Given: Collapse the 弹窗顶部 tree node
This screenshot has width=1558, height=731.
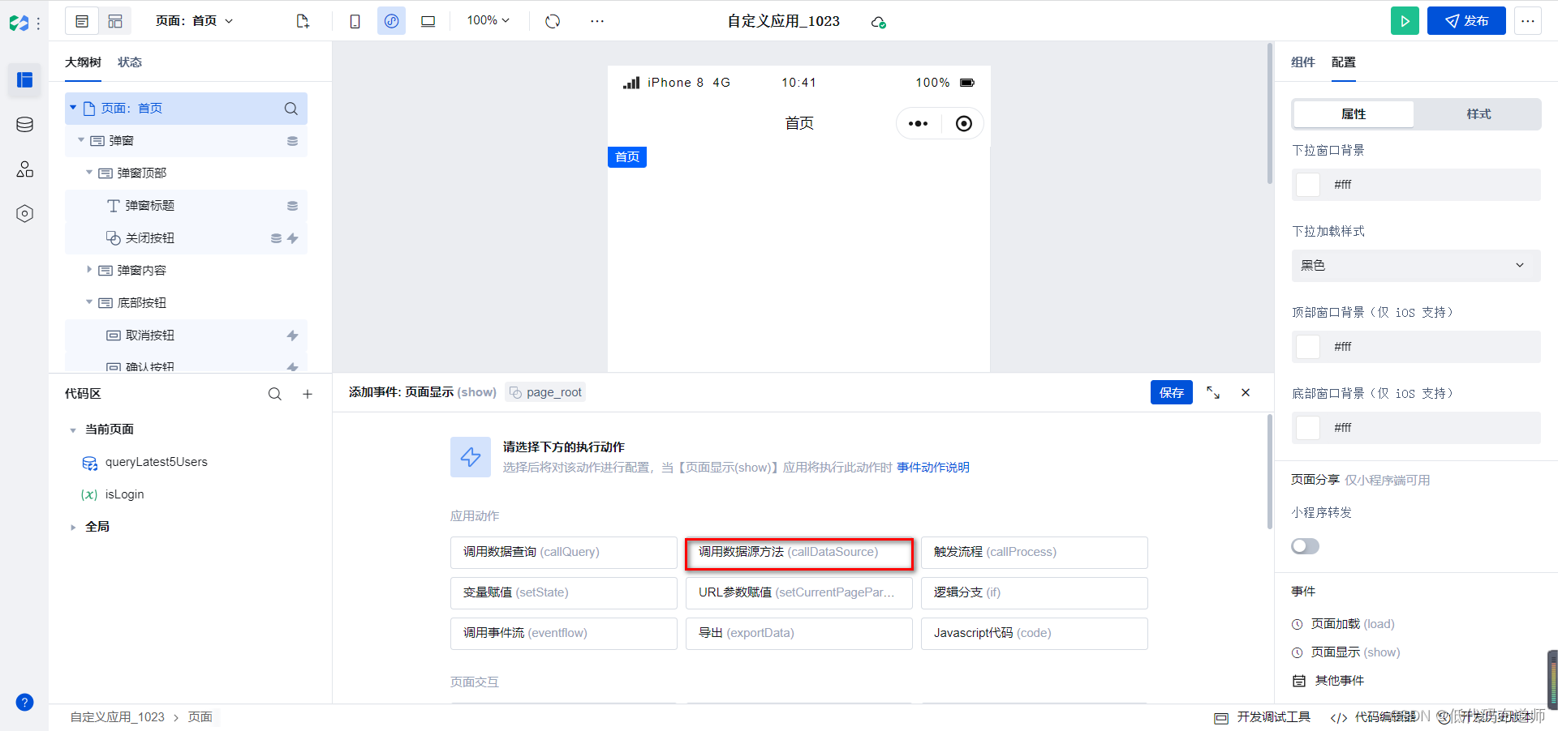Looking at the screenshot, I should pos(89,173).
